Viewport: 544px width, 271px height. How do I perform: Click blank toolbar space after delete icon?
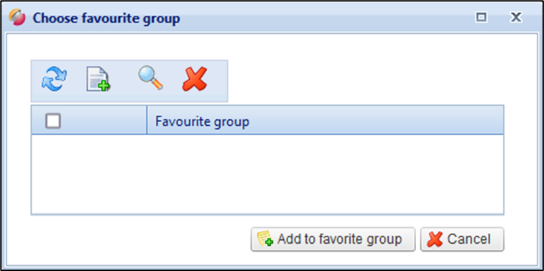point(218,81)
